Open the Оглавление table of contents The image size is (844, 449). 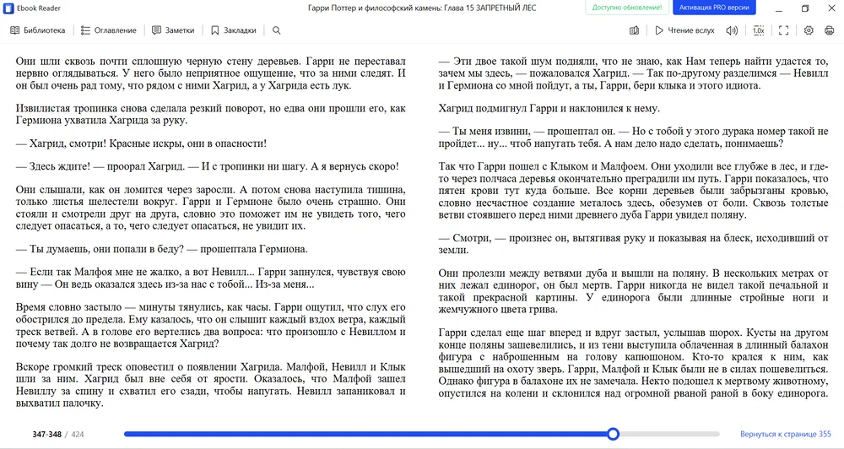click(x=109, y=30)
